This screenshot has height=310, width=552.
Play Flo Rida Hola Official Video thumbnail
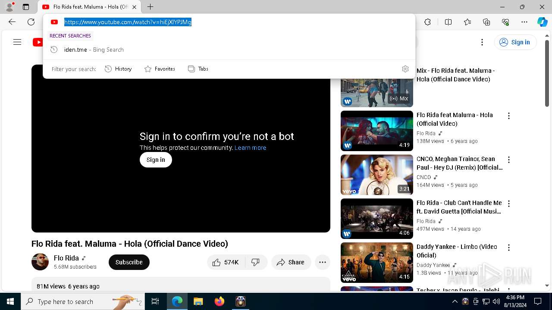377,131
